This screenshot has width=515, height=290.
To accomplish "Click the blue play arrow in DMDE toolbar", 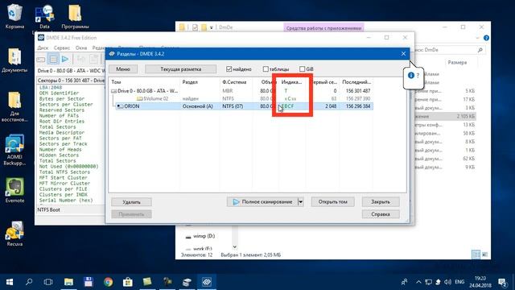I will pyautogui.click(x=65, y=59).
